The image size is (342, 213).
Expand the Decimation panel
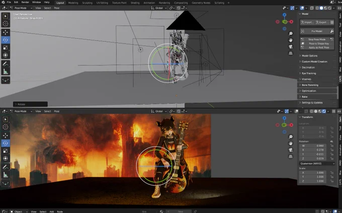point(308,67)
